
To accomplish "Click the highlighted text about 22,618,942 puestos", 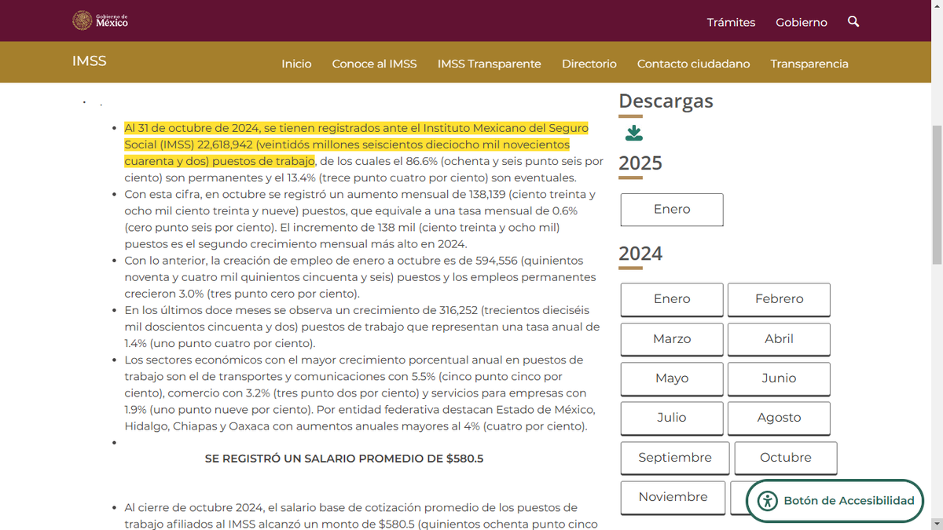I will pos(356,144).
